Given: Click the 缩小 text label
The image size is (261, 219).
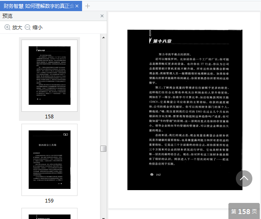Looking at the screenshot, I should pos(38,27).
